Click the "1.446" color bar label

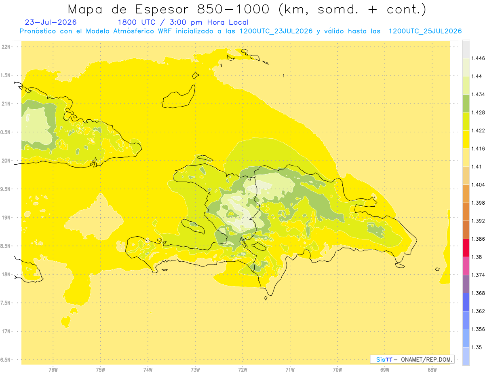click(478, 58)
